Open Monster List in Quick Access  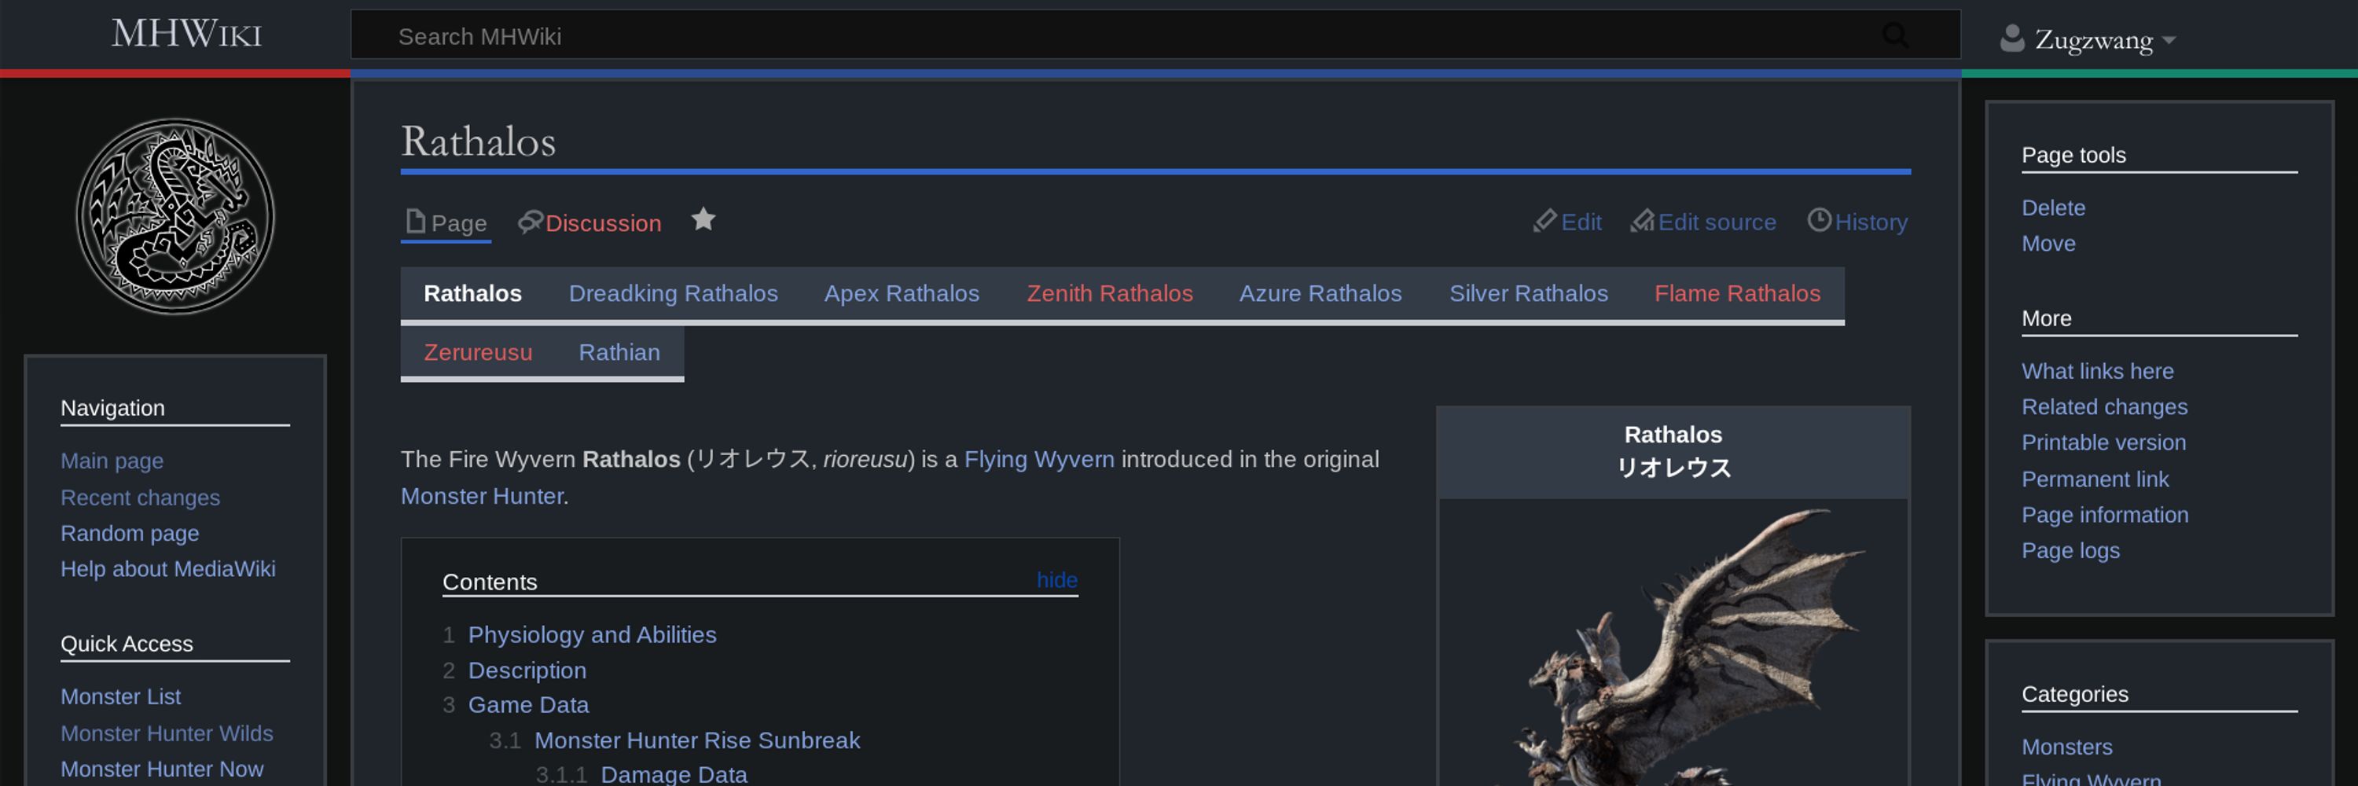pyautogui.click(x=121, y=697)
